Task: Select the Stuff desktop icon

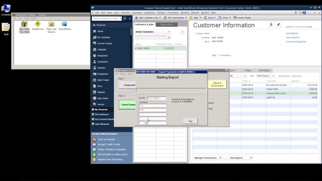Action: [x=6, y=29]
